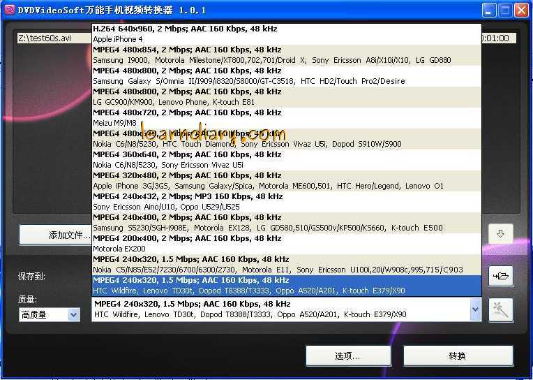The height and width of the screenshot is (380, 533).
Task: Select preset for Nokia C6/N8/5230, HTC Touch Diamond
Action: point(286,139)
